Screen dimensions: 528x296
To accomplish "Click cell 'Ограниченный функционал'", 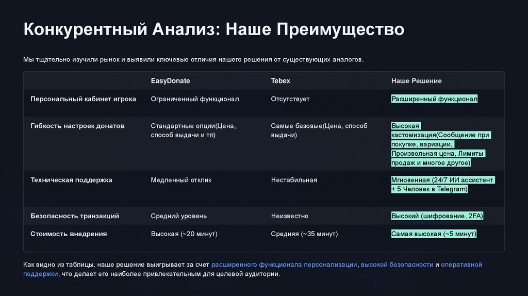I will 194,99.
